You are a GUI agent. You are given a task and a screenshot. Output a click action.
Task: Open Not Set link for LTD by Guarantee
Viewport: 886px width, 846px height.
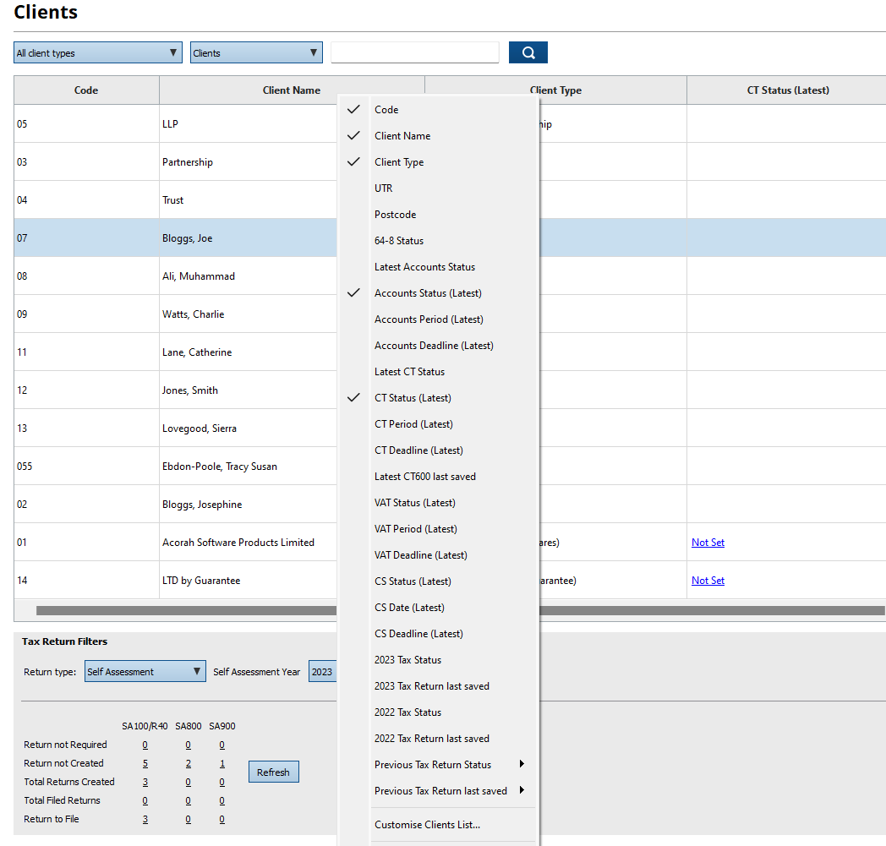708,581
